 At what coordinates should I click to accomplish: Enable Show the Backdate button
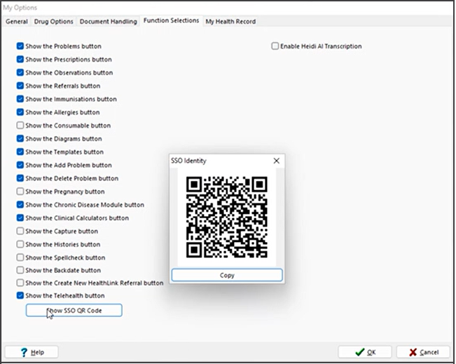(20, 270)
